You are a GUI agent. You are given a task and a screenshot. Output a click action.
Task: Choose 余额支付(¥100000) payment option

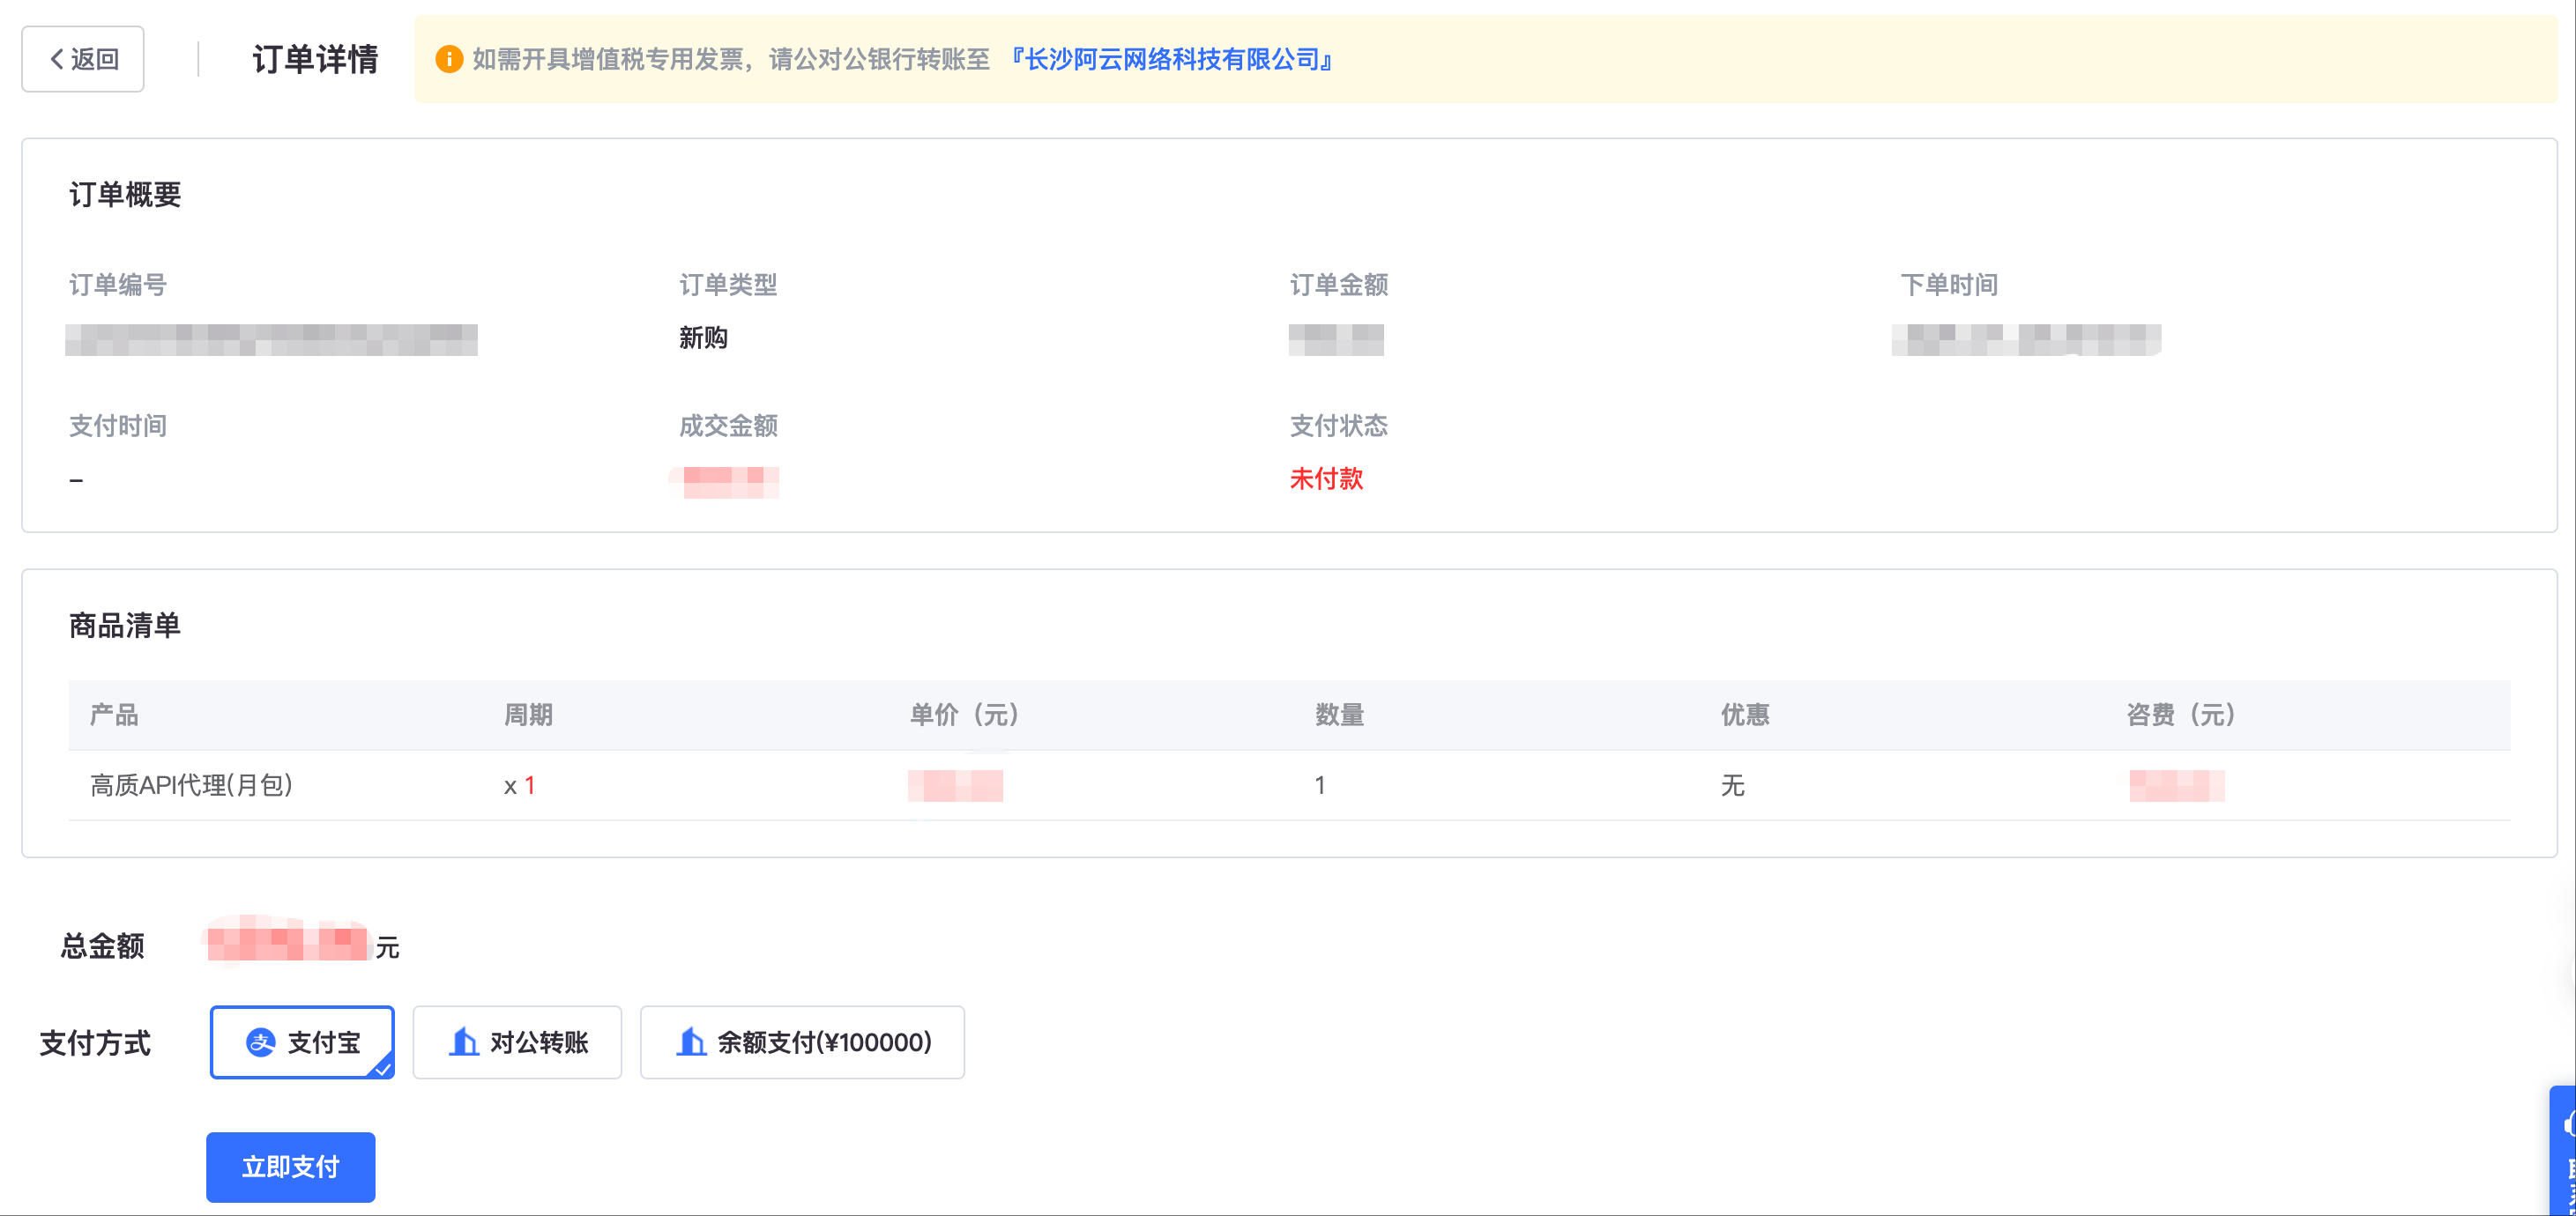[x=802, y=1042]
